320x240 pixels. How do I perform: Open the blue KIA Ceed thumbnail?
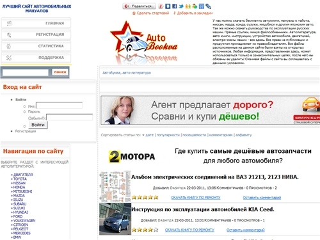click(115, 219)
